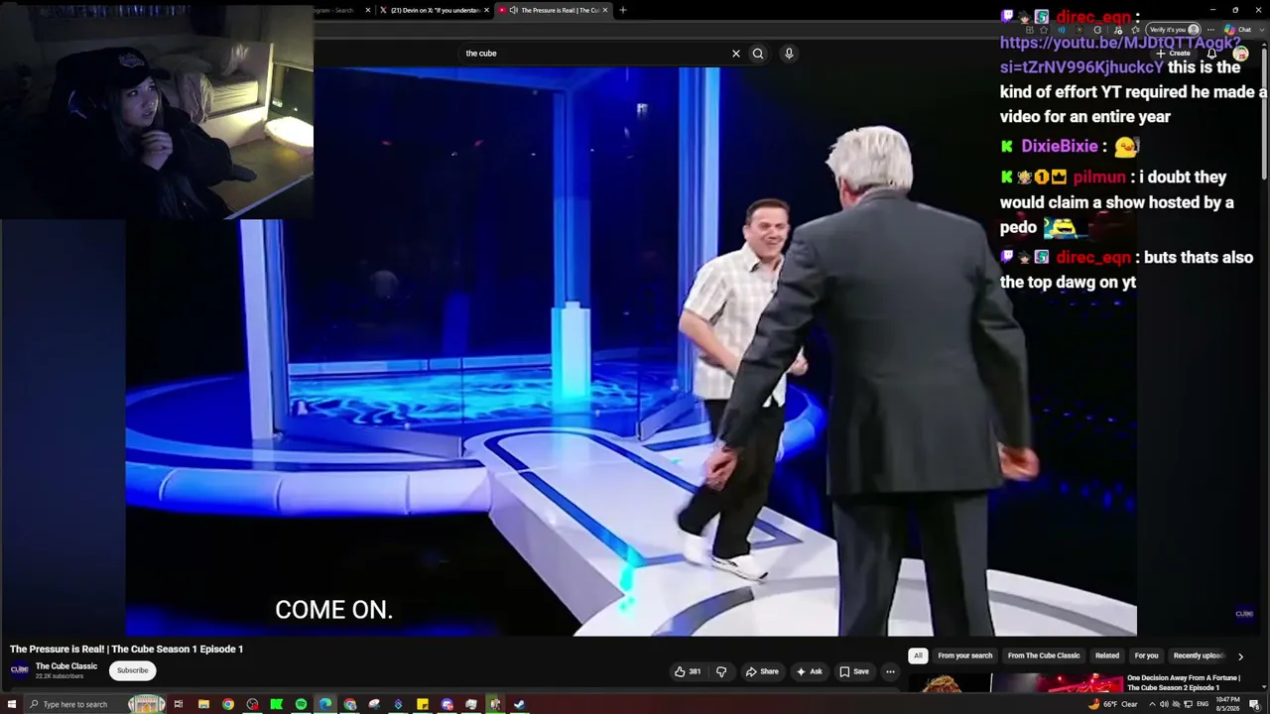Screen dimensions: 1270x714
Task: Open The Cube Classic channel avatar
Action: pos(20,670)
